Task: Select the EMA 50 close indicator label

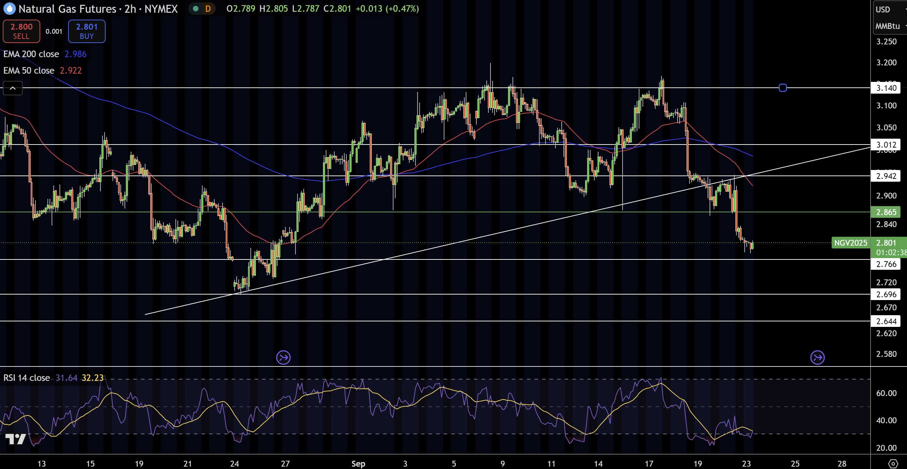Action: pyautogui.click(x=29, y=71)
